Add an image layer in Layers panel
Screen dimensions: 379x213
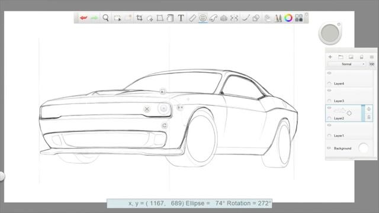click(351, 57)
